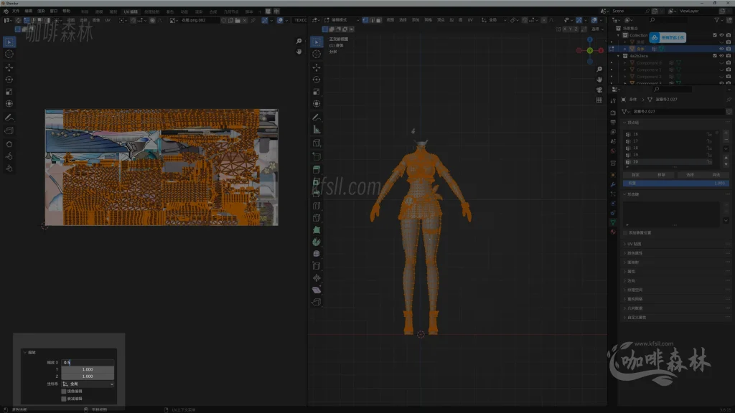Viewport: 735px width, 413px height.
Task: Select the 3D viewport Cursor tool
Action: point(317,54)
